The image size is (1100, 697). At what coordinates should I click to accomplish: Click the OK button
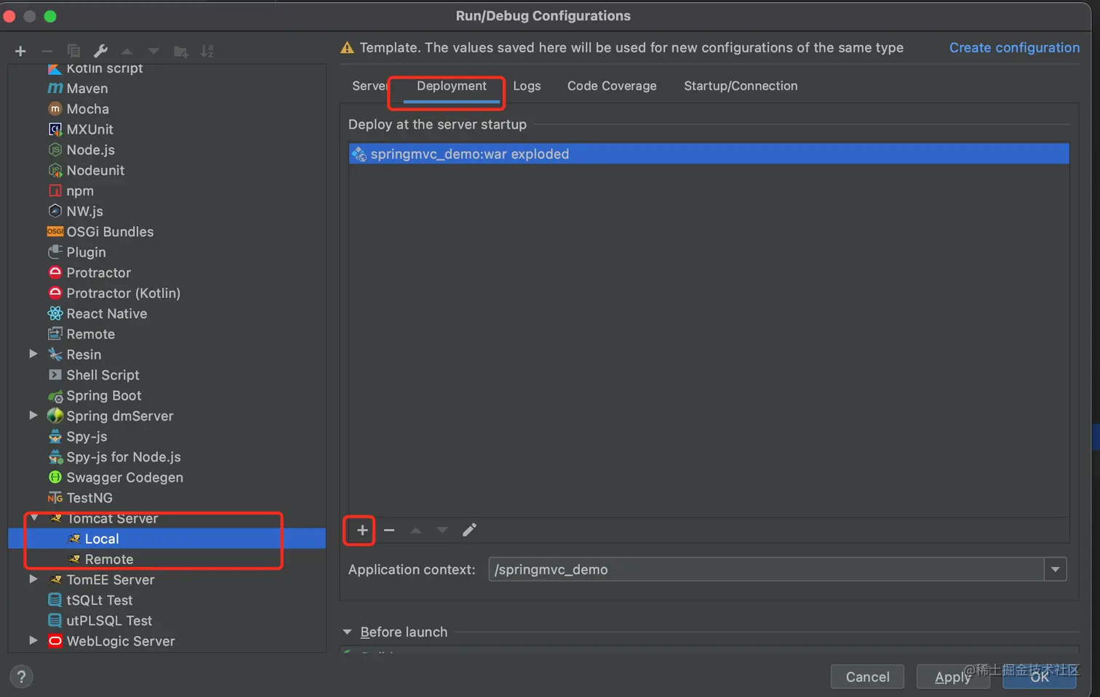[1039, 677]
